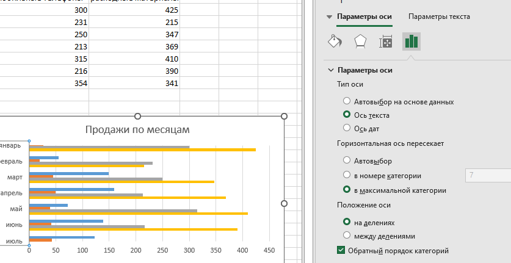Open dropdown arrow left of Параметры оси tab
Screen dimensions: 511x263
click(x=330, y=17)
